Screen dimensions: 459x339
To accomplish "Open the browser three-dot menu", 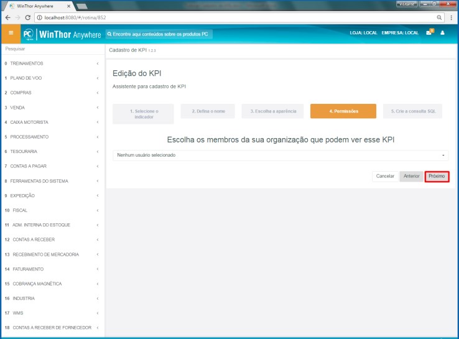I will (x=451, y=17).
